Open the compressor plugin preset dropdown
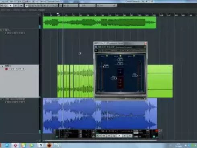This screenshot has width=197, height=148. coord(125,47)
